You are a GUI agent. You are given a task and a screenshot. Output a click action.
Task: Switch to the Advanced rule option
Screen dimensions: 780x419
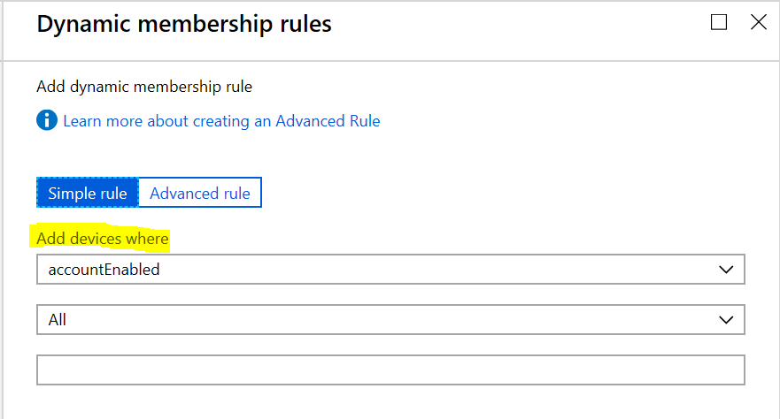(x=200, y=193)
